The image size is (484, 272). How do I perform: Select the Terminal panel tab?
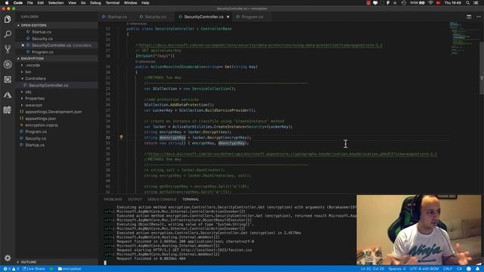tap(191, 199)
